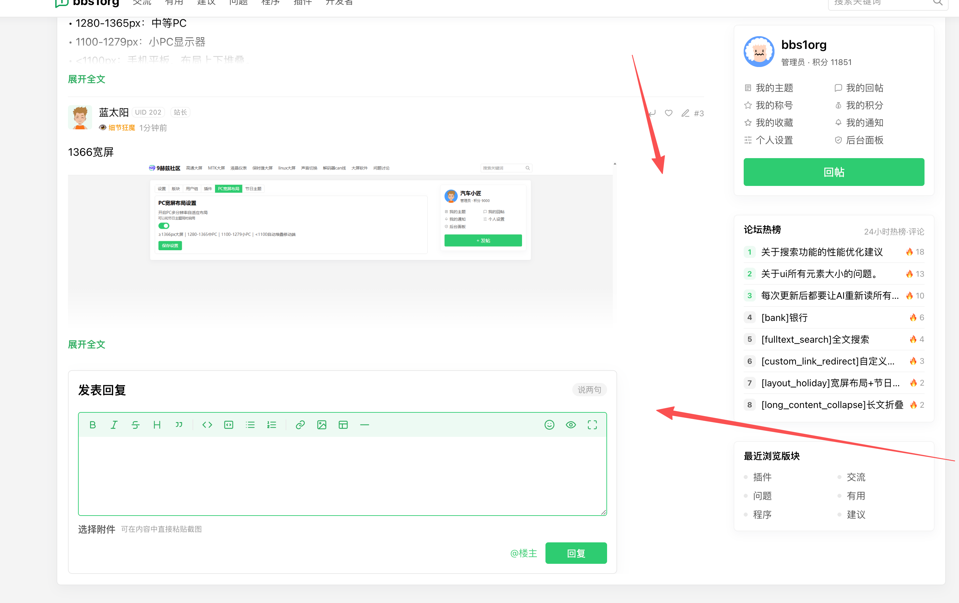Viewport: 959px width, 603px height.
Task: Apply italic formatting in reply editor
Action: 114,425
